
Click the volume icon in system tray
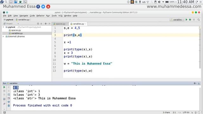pos(159,2)
